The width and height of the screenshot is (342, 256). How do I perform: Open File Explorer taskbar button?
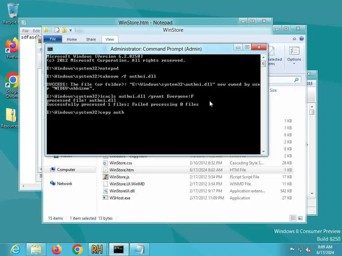[36, 249]
